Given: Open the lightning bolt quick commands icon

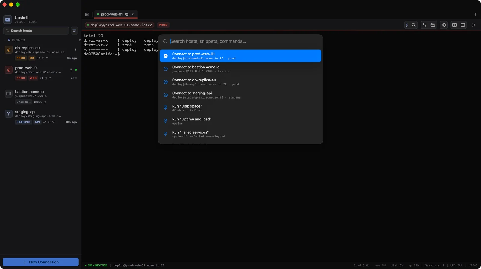Looking at the screenshot, I should [x=407, y=25].
